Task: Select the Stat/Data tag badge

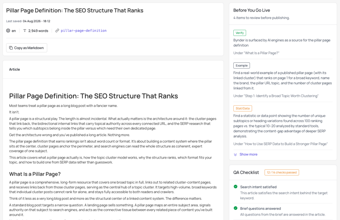Action: pyautogui.click(x=242, y=109)
